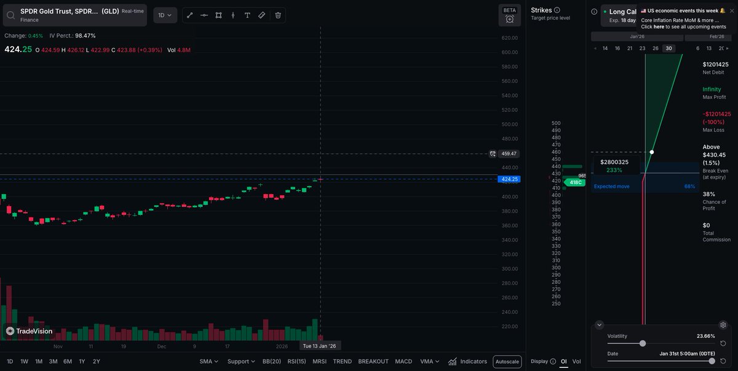Toggle the BREAKOUT indicator

[x=373, y=362]
